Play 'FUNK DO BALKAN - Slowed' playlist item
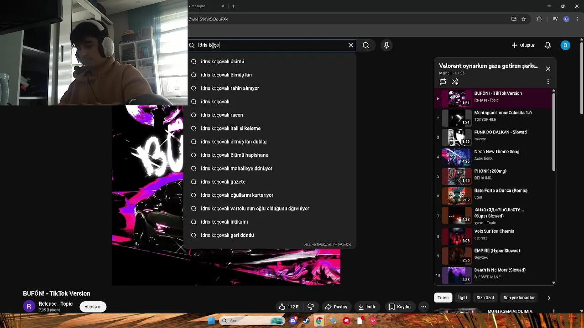Viewport: 584px width, 328px height. click(493, 137)
